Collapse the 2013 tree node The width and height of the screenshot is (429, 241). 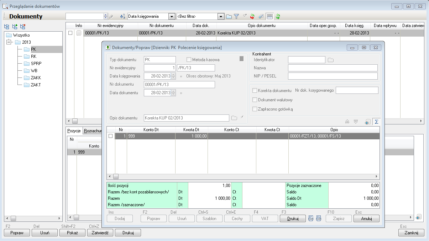[9, 42]
